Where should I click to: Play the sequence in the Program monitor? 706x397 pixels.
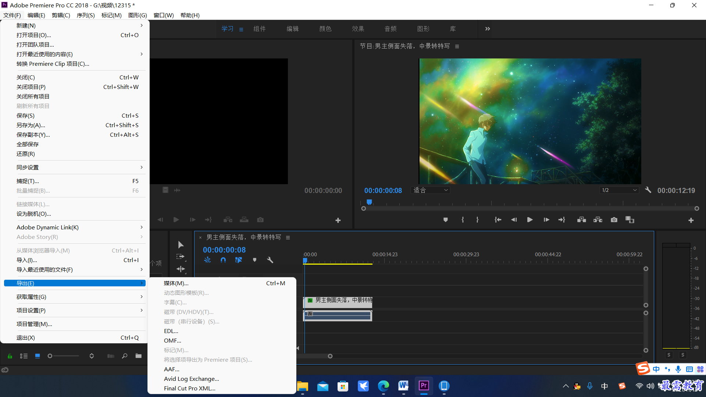click(x=530, y=220)
